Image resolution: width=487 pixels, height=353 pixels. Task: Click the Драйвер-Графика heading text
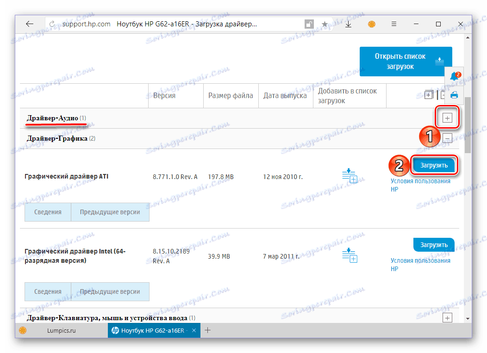pos(57,138)
